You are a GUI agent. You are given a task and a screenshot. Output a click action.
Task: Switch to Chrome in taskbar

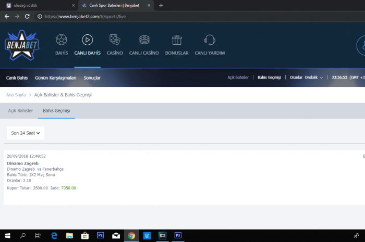coord(131,236)
